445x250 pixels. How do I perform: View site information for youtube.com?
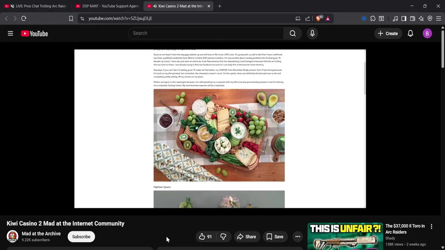click(82, 18)
